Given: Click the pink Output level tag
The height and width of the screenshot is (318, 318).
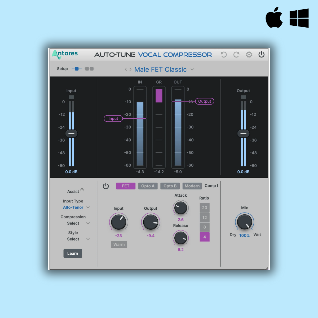Looking at the screenshot, I should pos(205,101).
